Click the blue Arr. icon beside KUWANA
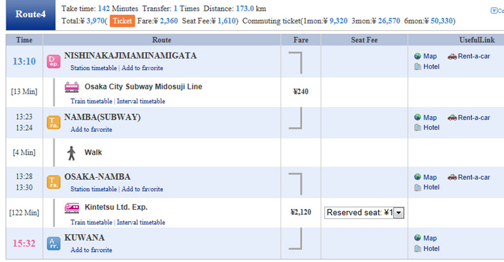Screen dimensions: 504x262 53,243
